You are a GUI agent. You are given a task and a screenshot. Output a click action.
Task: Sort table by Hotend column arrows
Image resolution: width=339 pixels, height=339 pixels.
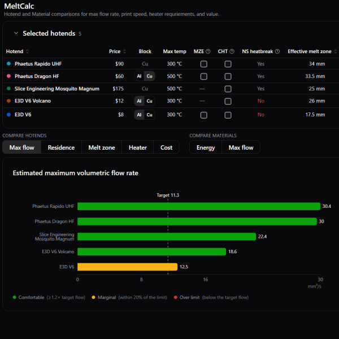[28, 51]
